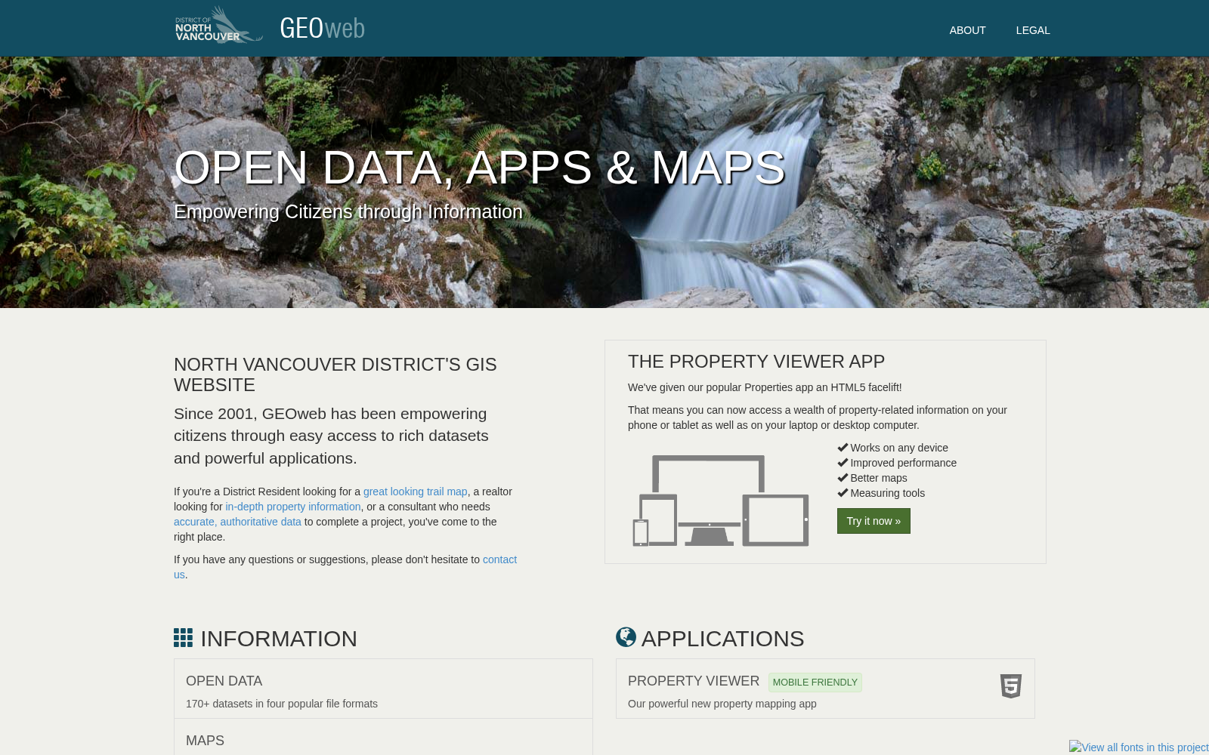
Task: Click the globe icon beside APPLICATIONS
Action: click(x=626, y=637)
